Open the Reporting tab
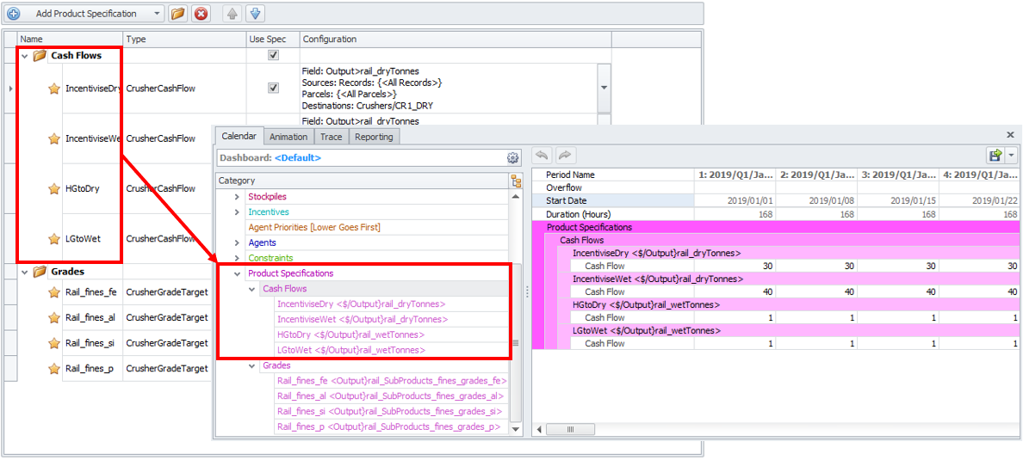Viewport: 1023px width, 460px height. pos(374,137)
